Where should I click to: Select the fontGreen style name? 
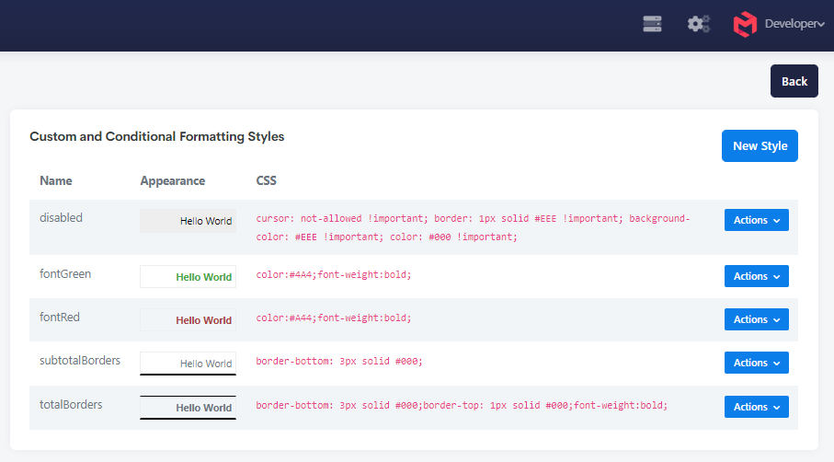click(x=65, y=274)
